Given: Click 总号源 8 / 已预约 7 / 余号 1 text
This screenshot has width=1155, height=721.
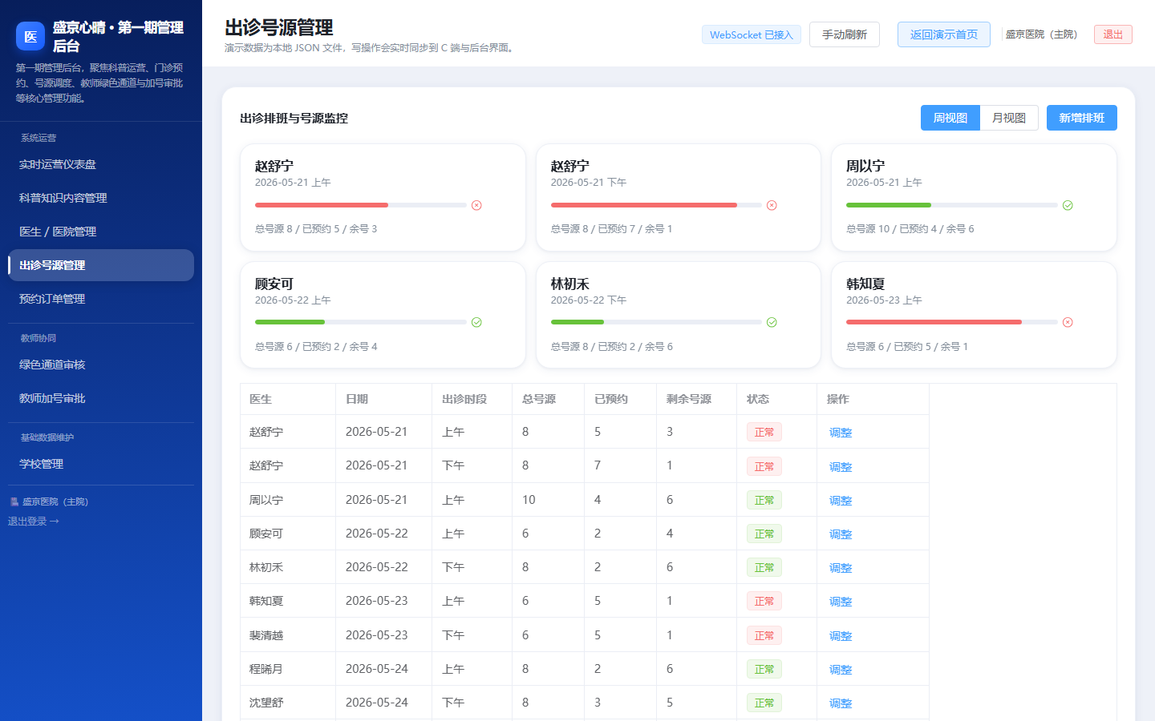Looking at the screenshot, I should (x=611, y=229).
